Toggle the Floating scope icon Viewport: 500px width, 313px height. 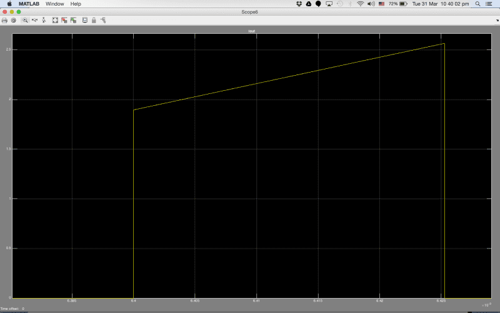click(85, 21)
